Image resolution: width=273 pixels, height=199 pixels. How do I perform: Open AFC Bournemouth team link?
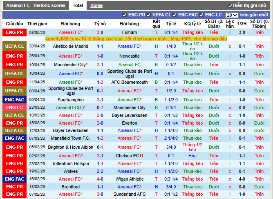tap(130, 82)
